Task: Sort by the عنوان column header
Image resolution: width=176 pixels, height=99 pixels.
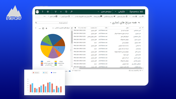Action: [127, 28]
